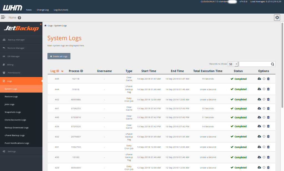Open Billing in sidebar
284x171 pixels.
21,65
